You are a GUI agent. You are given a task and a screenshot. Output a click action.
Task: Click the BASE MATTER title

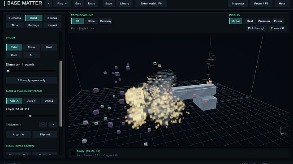point(25,3)
